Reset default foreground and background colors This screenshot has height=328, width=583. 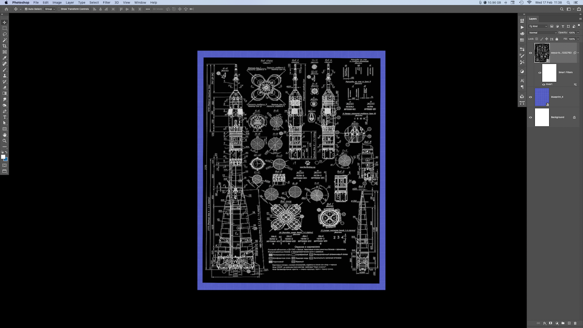pos(2,152)
